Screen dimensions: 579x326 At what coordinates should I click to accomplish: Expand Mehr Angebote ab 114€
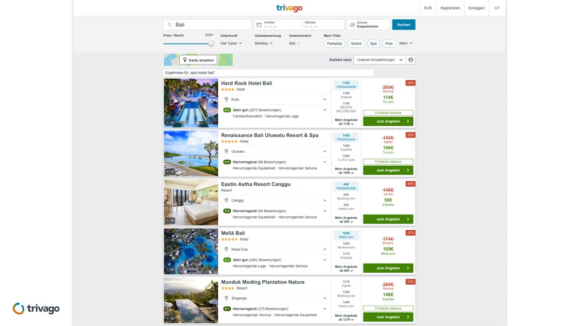[346, 122]
